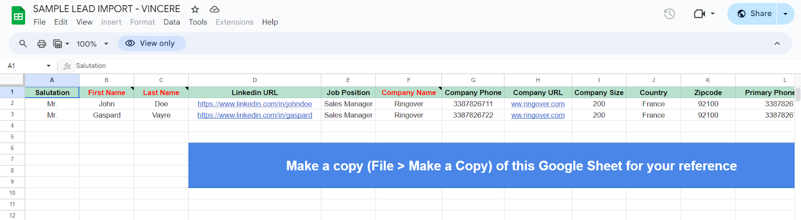This screenshot has width=801, height=220.
Task: Open the Data menu
Action: pyautogui.click(x=172, y=22)
